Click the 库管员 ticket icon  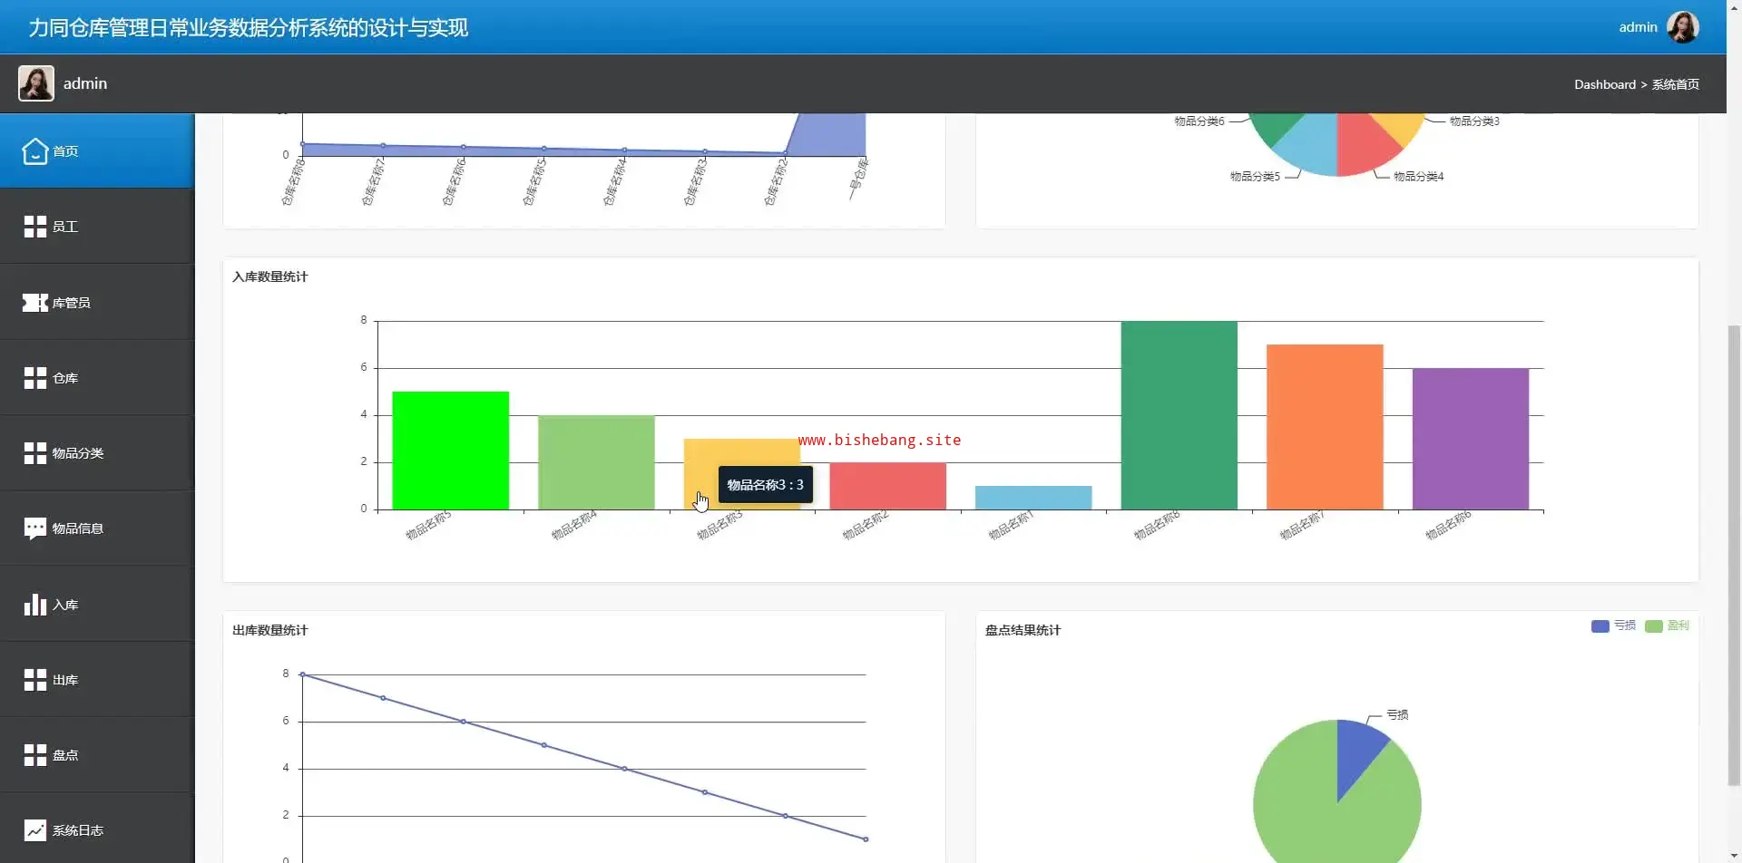pyautogui.click(x=34, y=303)
